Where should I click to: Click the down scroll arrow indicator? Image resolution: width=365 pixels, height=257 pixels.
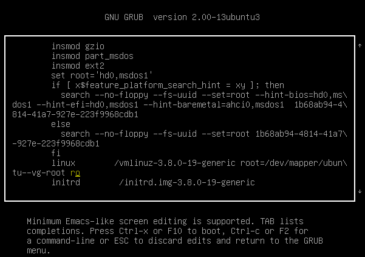[360, 191]
